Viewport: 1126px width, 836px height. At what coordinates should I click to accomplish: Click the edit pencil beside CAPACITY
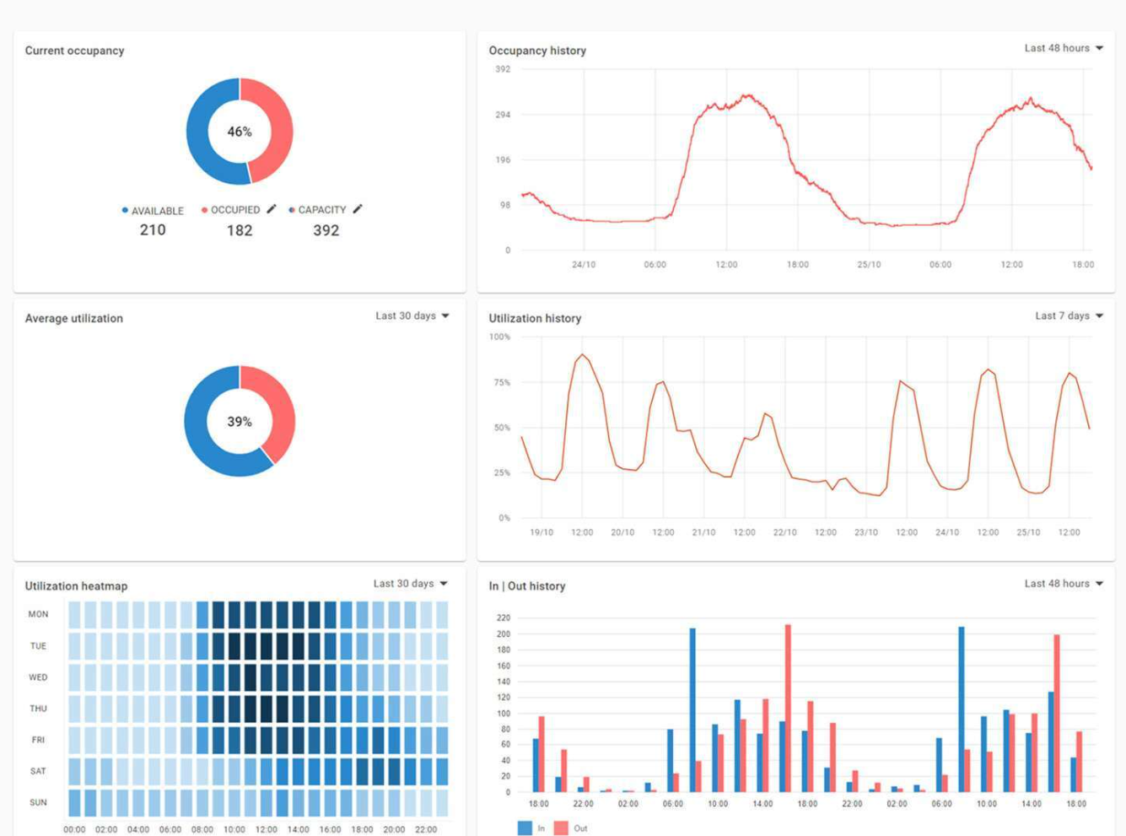(358, 209)
